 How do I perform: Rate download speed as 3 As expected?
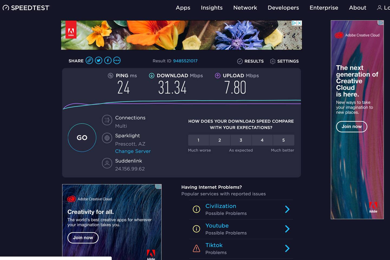point(241,140)
